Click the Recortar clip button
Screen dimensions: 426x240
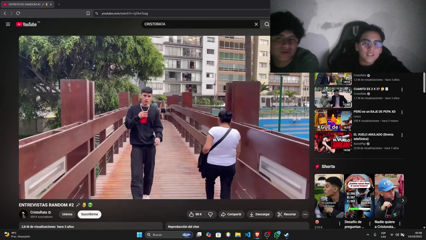[287, 214]
